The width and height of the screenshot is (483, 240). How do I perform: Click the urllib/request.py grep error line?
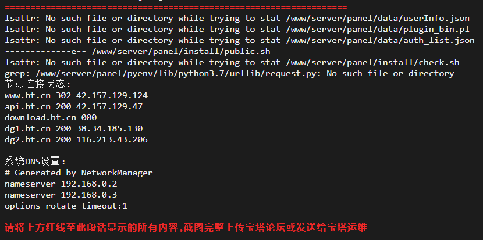tap(229, 74)
